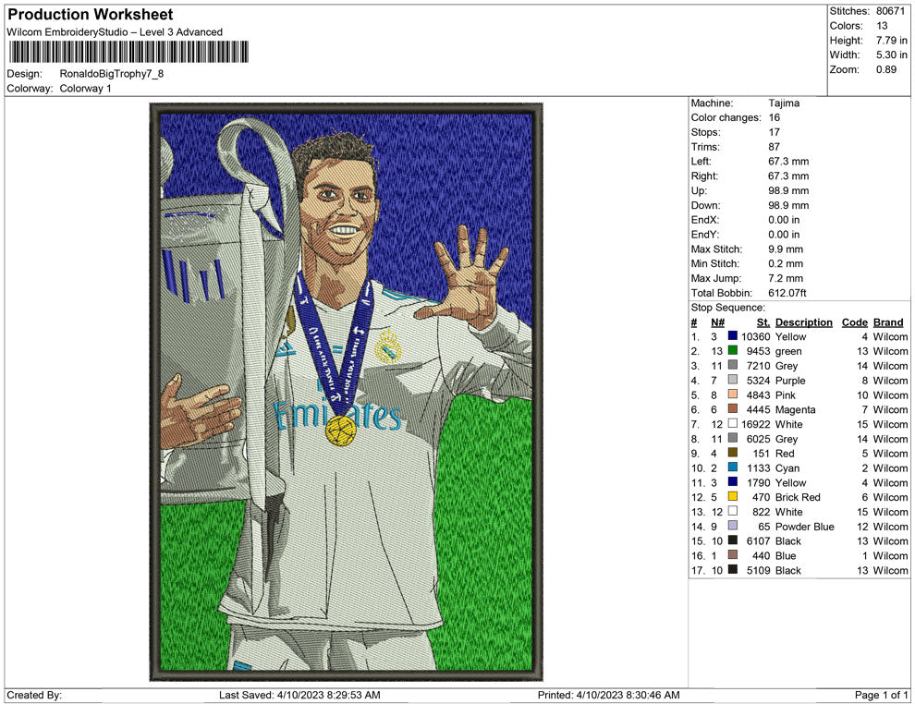The width and height of the screenshot is (915, 704).
Task: Click the Height value 7.79 in
Action: (892, 41)
